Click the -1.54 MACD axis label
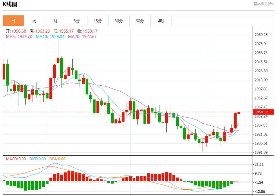277x196 pixels. click(x=259, y=182)
